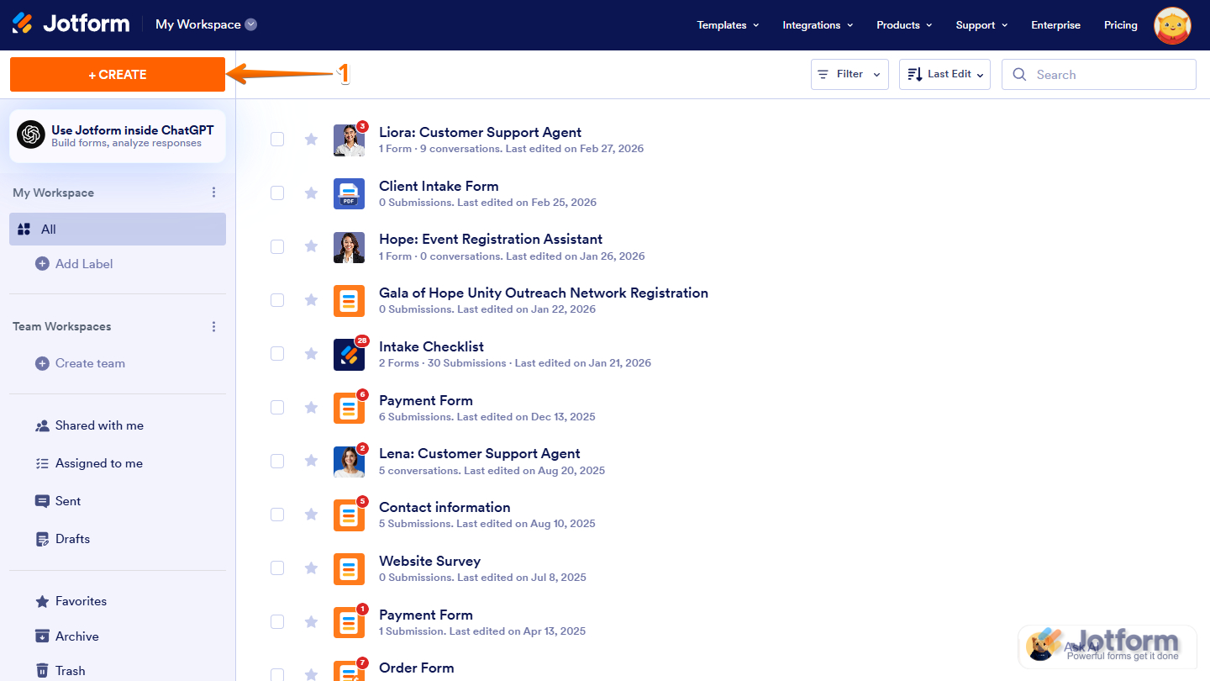Open the Gala of Hope Unity Outreach Network Registration

click(544, 293)
